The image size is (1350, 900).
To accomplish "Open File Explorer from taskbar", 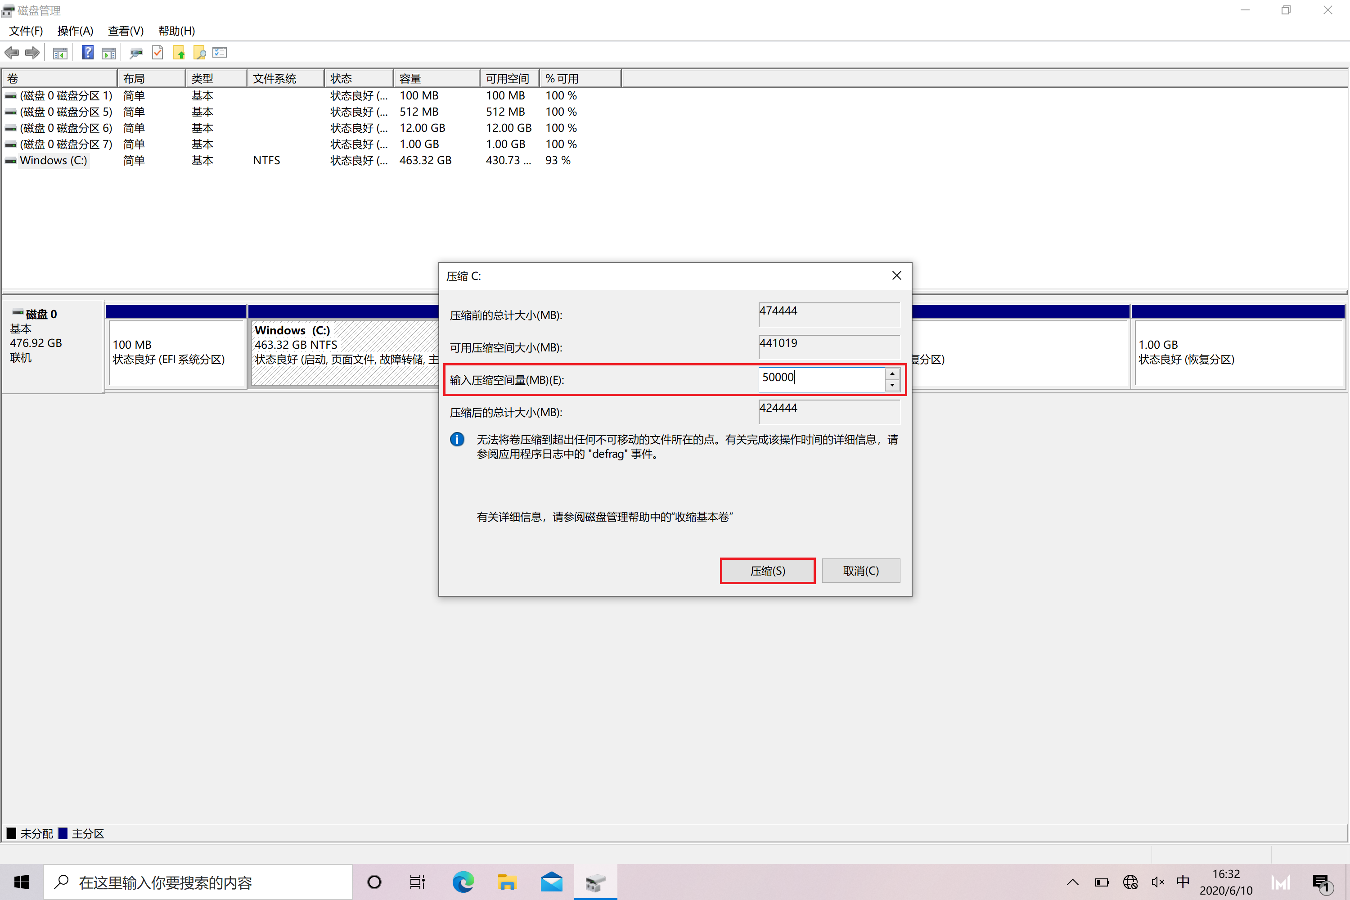I will coord(507,882).
